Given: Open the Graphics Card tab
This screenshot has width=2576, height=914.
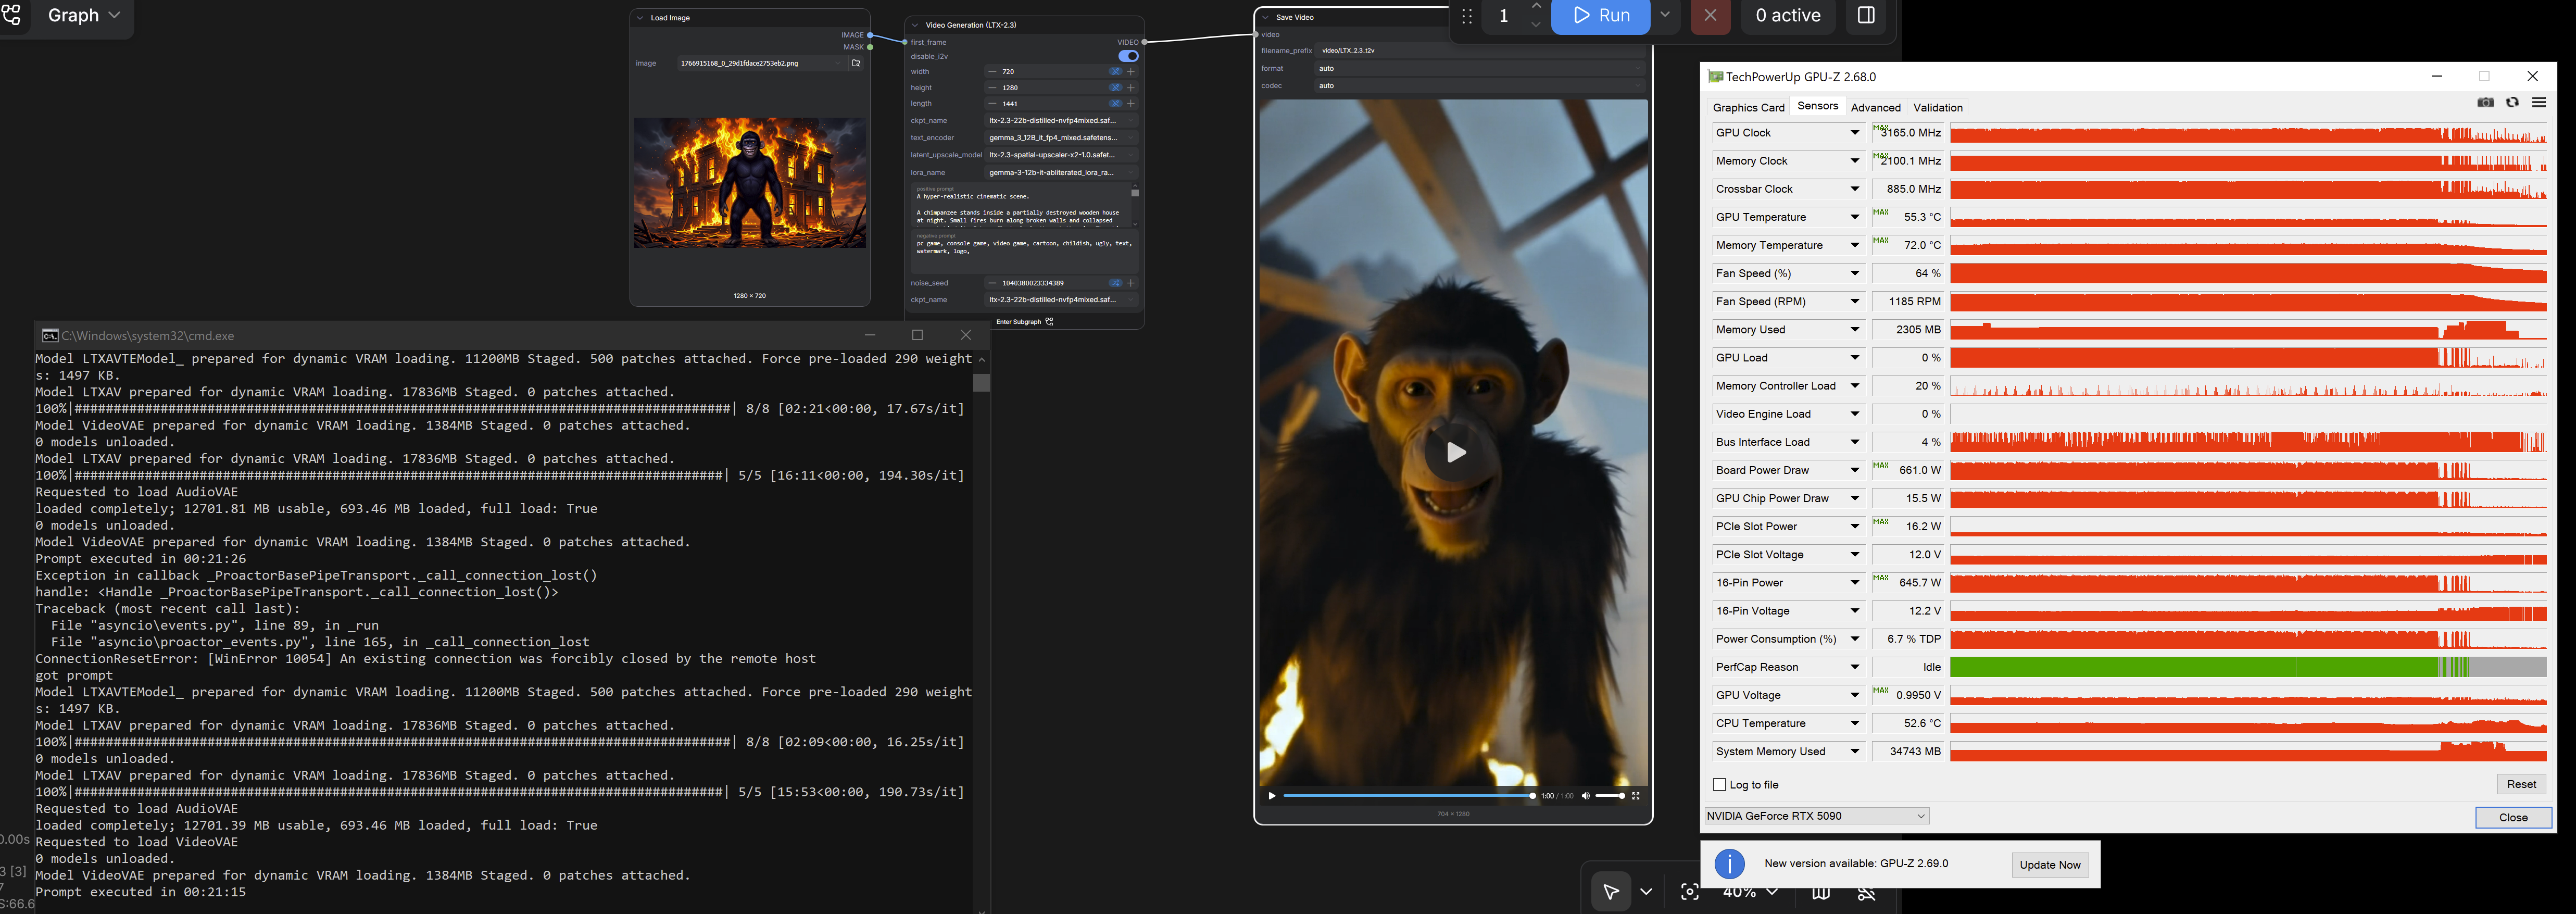Looking at the screenshot, I should pos(1748,108).
